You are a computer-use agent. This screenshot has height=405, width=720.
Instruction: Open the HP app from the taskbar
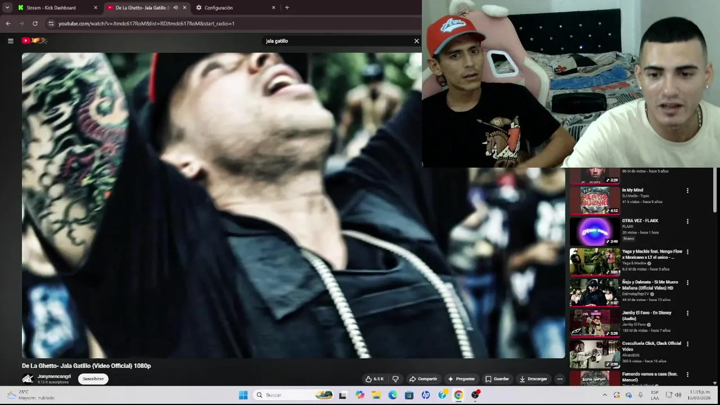click(426, 395)
